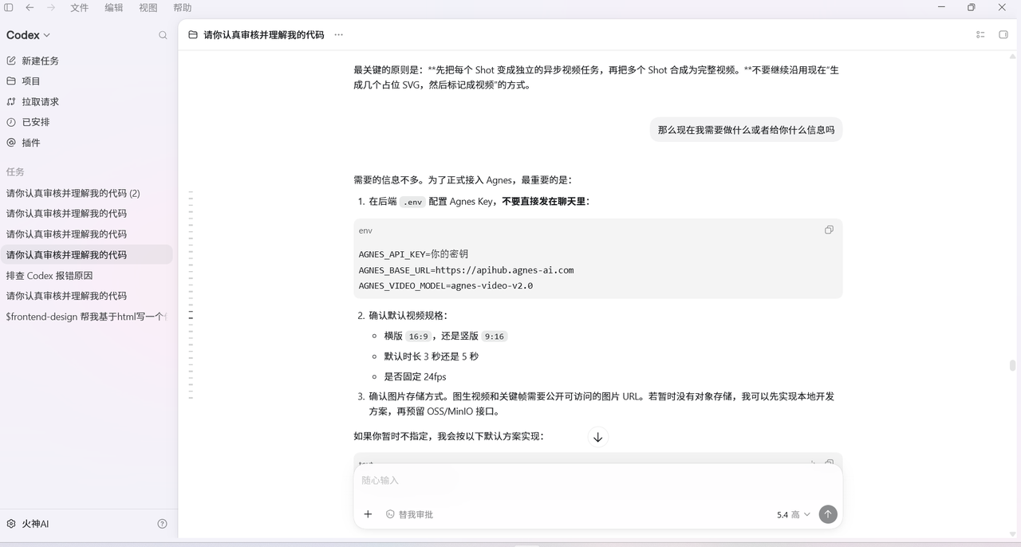Viewport: 1021px width, 547px height.
Task: Toggle the right side panel icon
Action: pos(1003,35)
